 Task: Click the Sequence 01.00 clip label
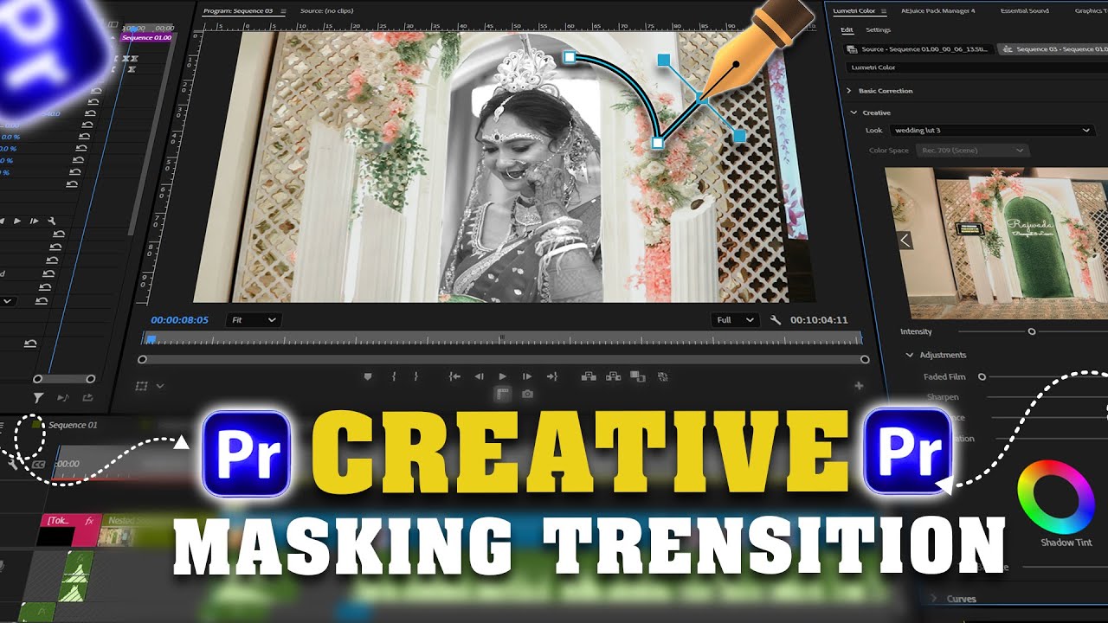click(146, 38)
